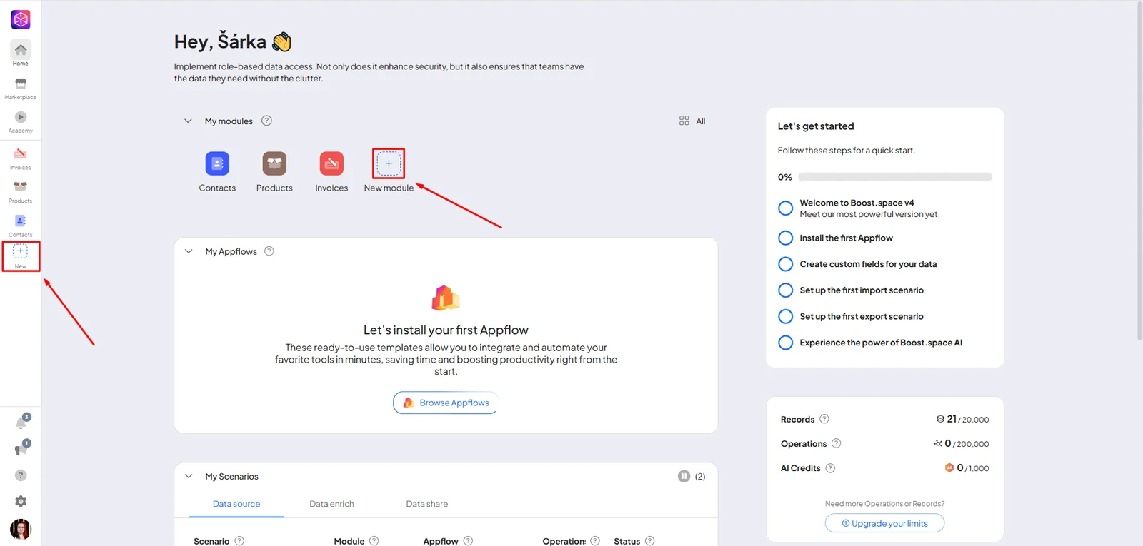Click the Browse Appflows button

click(446, 403)
